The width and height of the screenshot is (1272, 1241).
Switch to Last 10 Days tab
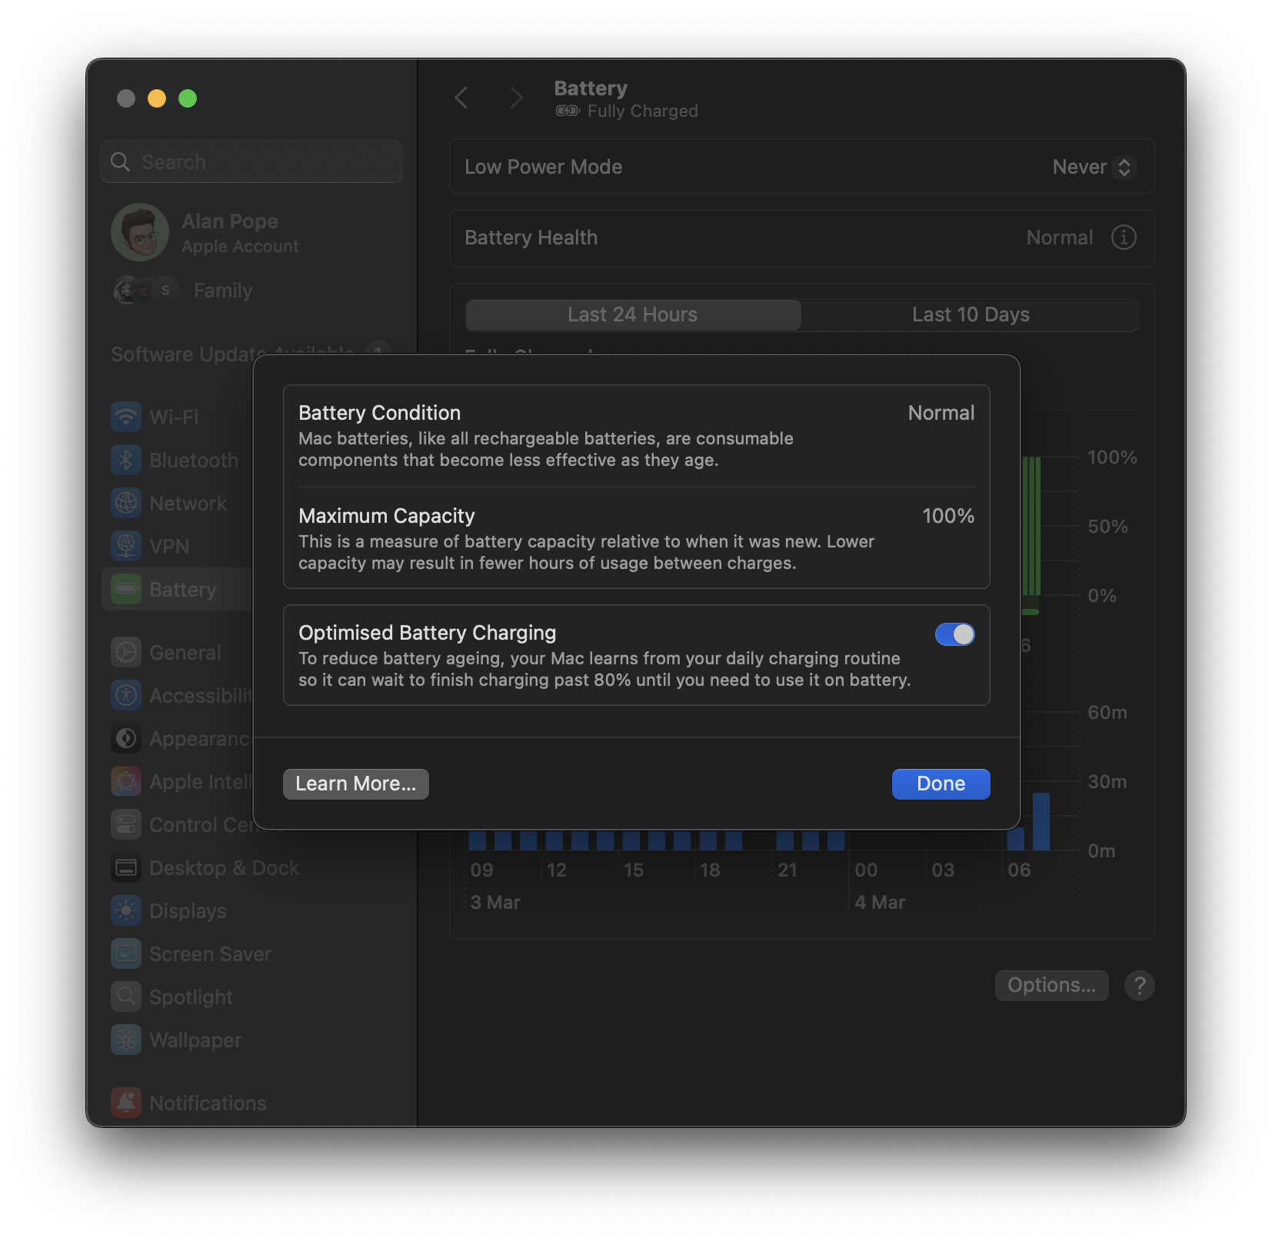click(x=970, y=314)
